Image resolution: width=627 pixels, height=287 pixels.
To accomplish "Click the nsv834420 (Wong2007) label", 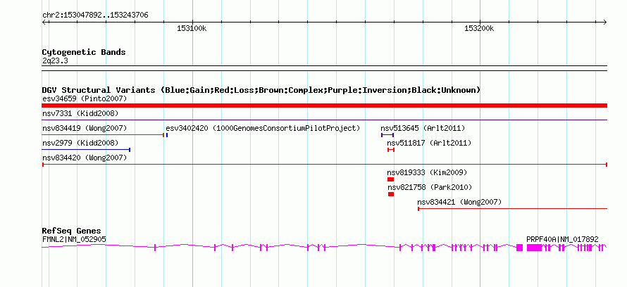I will tap(85, 158).
